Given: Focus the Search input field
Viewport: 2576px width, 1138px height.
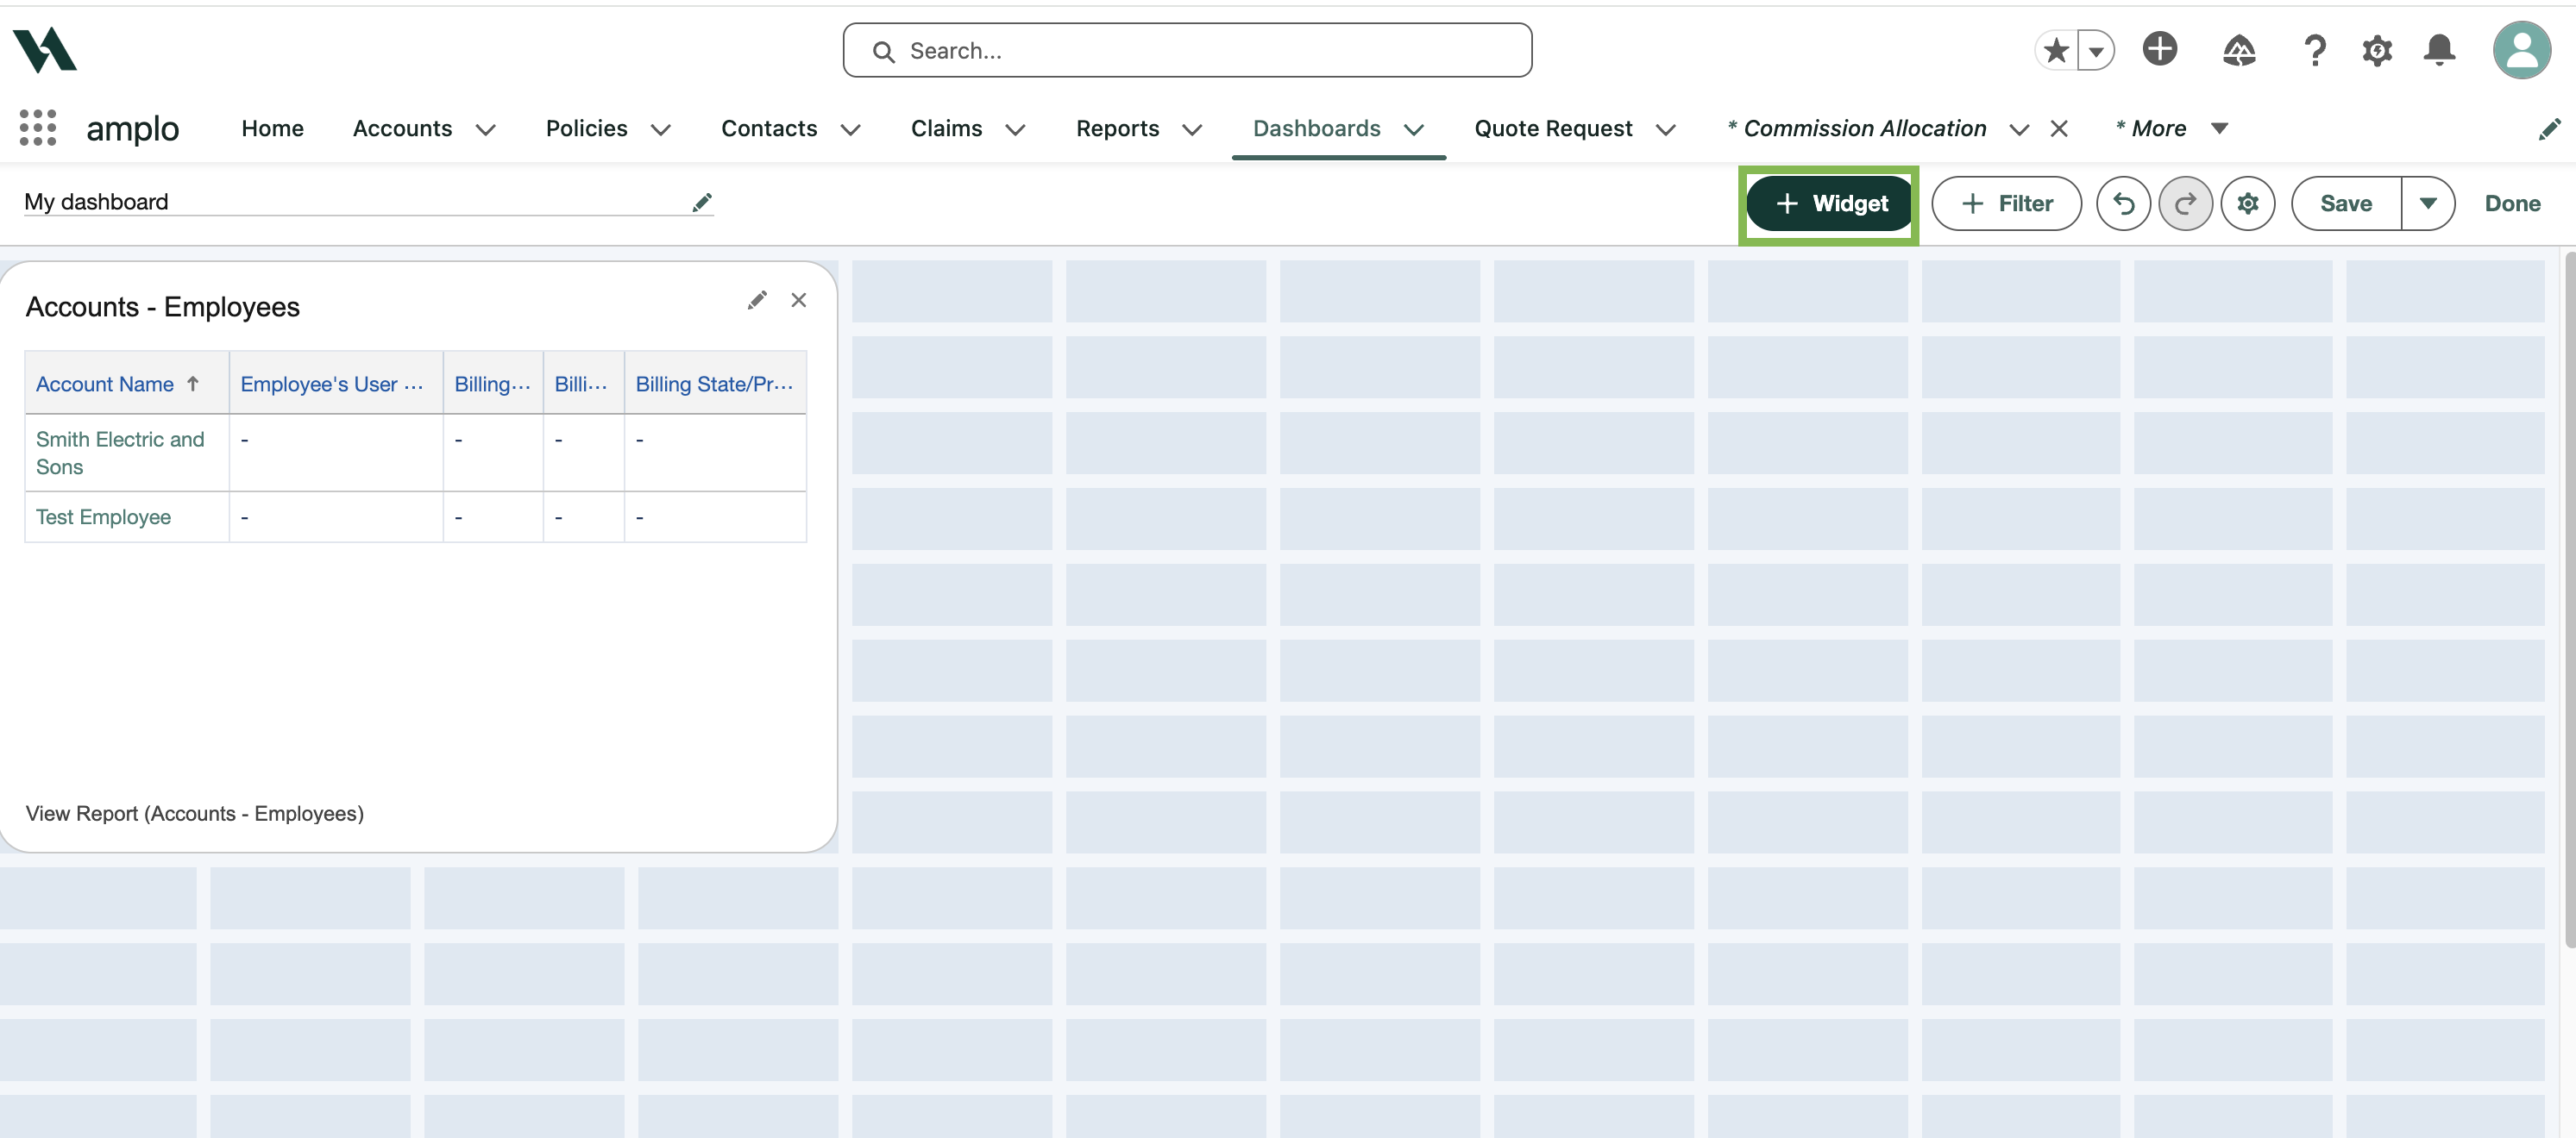Looking at the screenshot, I should pos(1187,50).
